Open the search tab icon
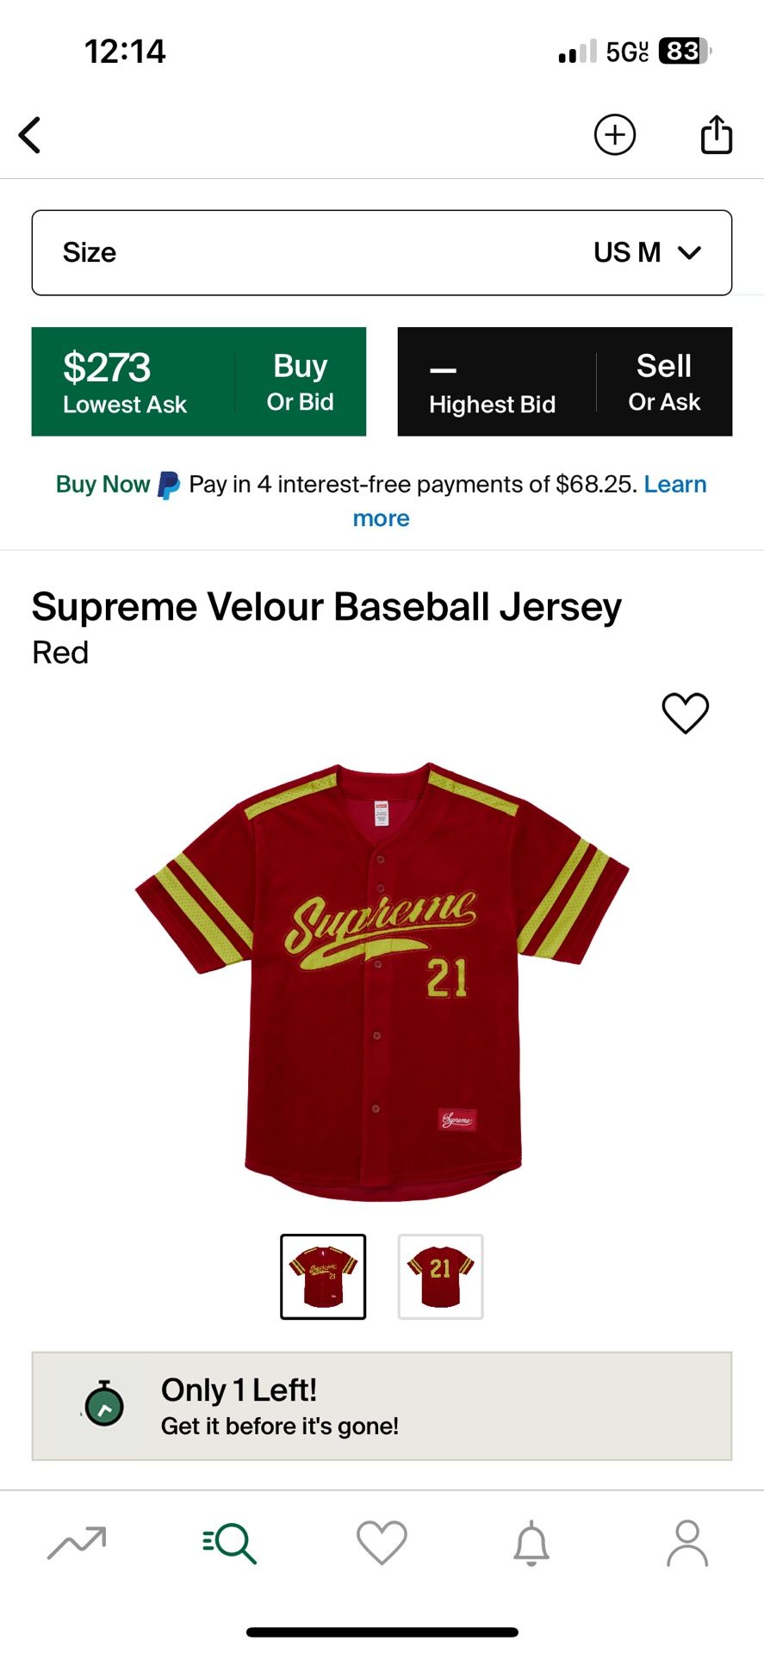The height and width of the screenshot is (1653, 764). 230,1543
